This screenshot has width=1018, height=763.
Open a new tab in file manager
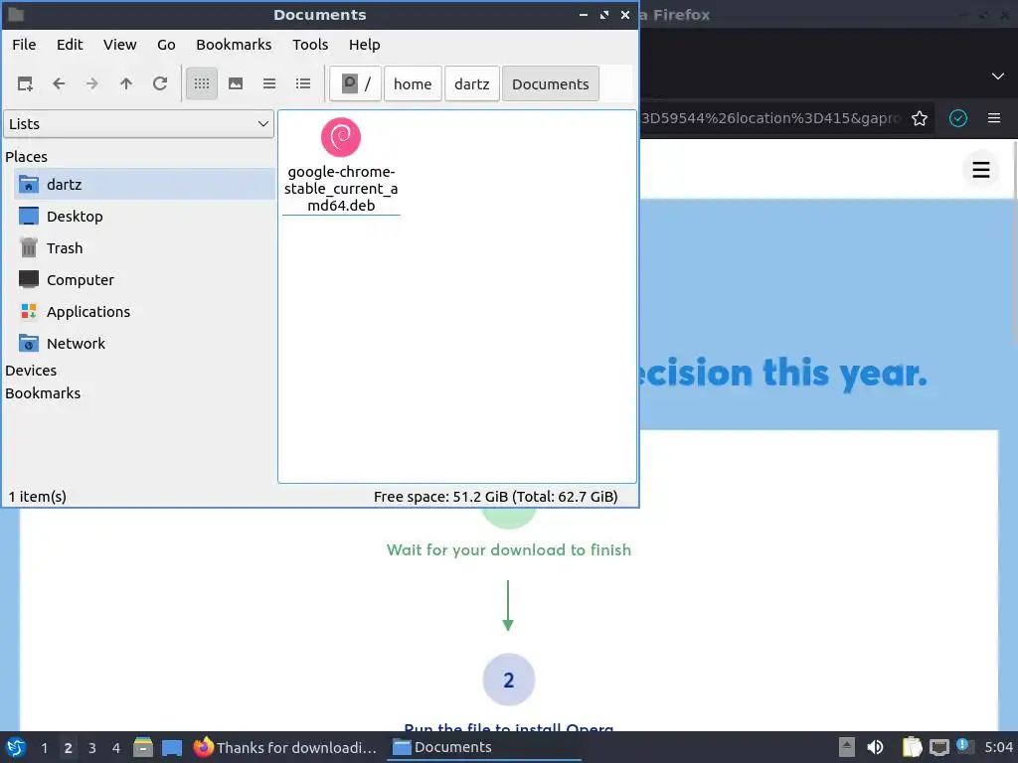(25, 83)
